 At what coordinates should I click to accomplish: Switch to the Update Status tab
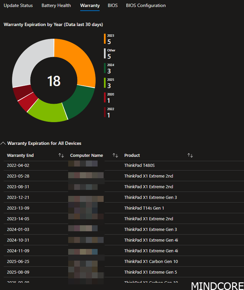pyautogui.click(x=18, y=6)
